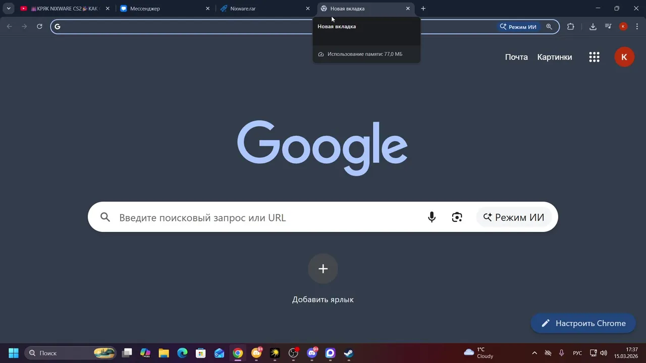646x363 pixels.
Task: Click the Google logo
Action: pos(322,148)
